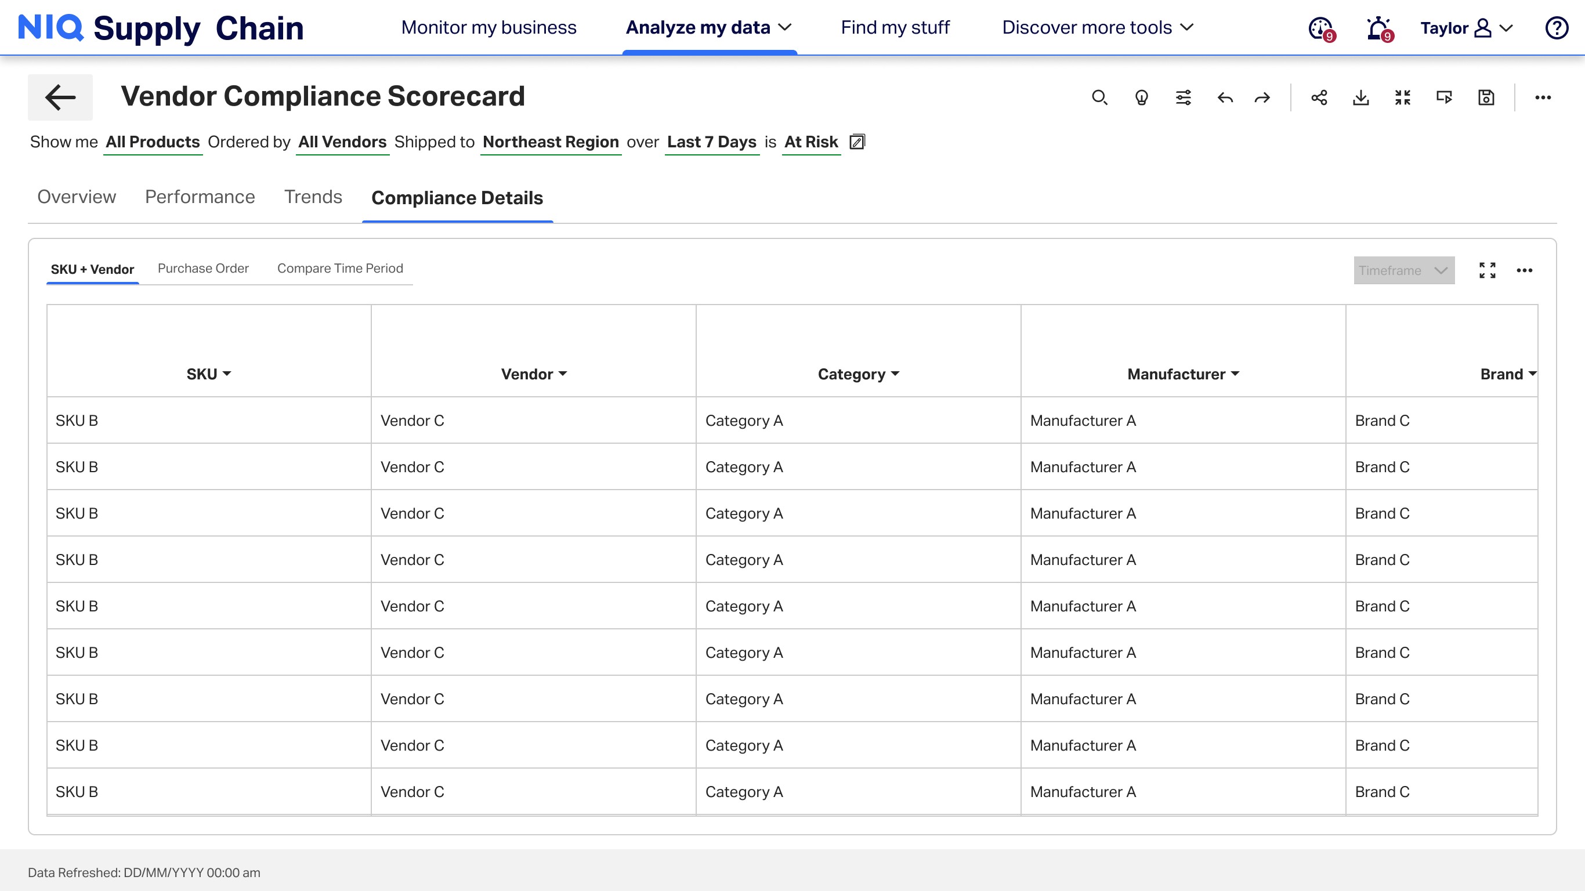Click the undo arrow icon
This screenshot has height=891, width=1585.
tap(1225, 97)
